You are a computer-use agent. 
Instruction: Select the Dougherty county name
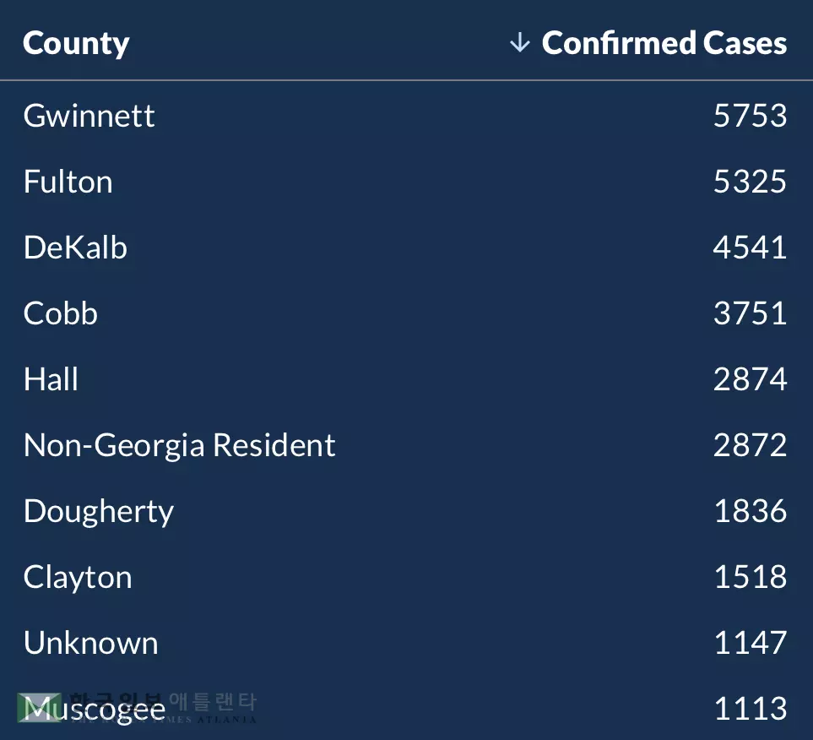point(98,511)
